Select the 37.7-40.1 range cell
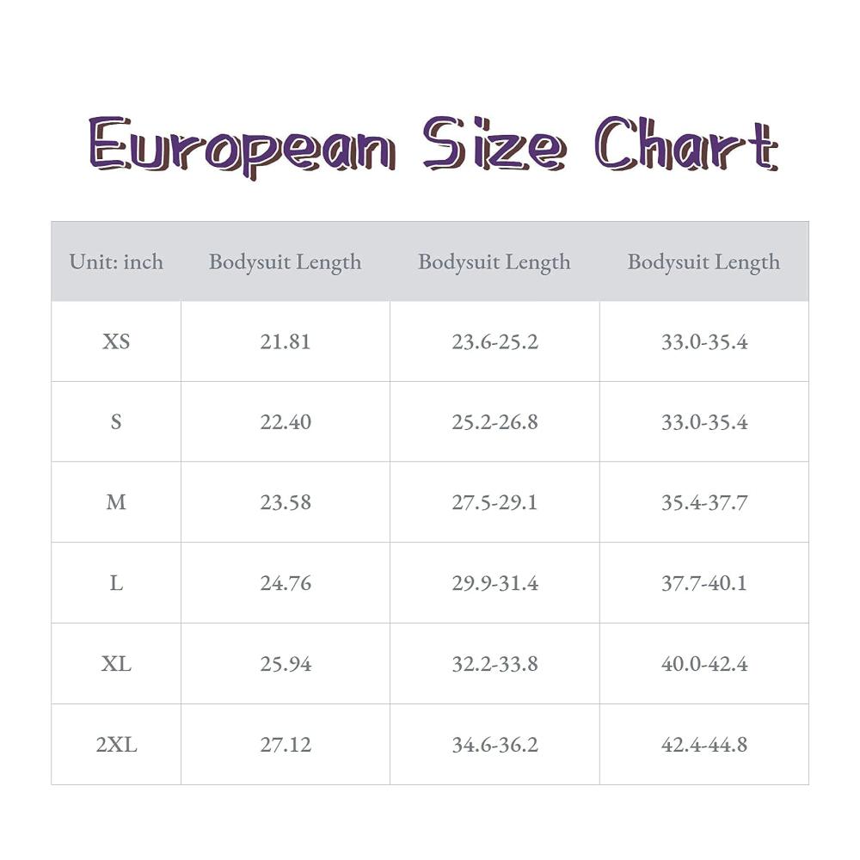This screenshot has height=860, width=860. click(x=704, y=582)
